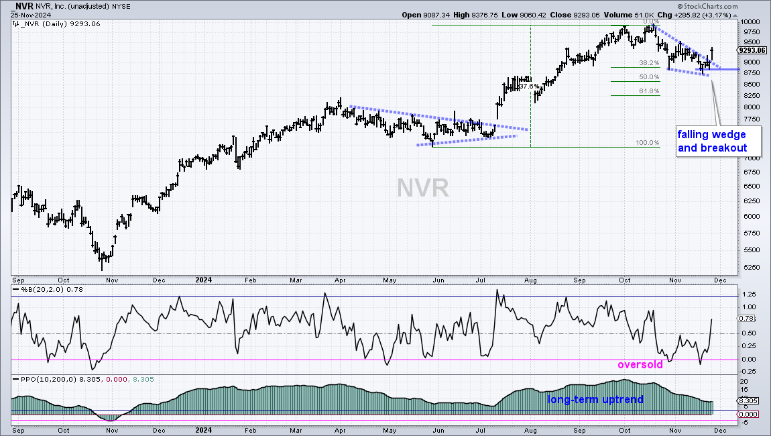Click the -0.25 label on the %B axis
The width and height of the screenshot is (771, 436).
[x=748, y=372]
